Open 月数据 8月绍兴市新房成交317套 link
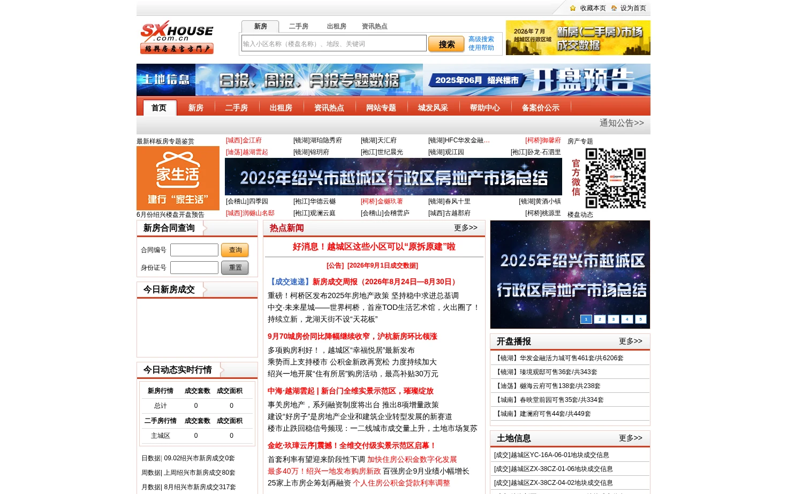This screenshot has width=787, height=494. click(188, 487)
